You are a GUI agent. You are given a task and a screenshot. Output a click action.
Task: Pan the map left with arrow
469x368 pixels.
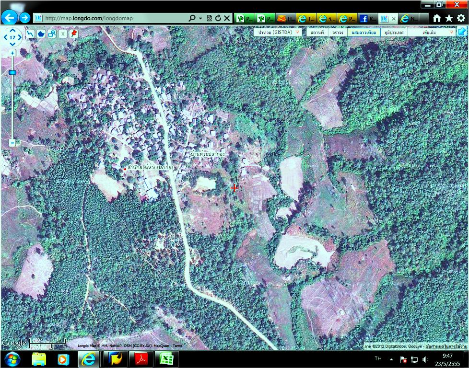pyautogui.click(x=6, y=37)
